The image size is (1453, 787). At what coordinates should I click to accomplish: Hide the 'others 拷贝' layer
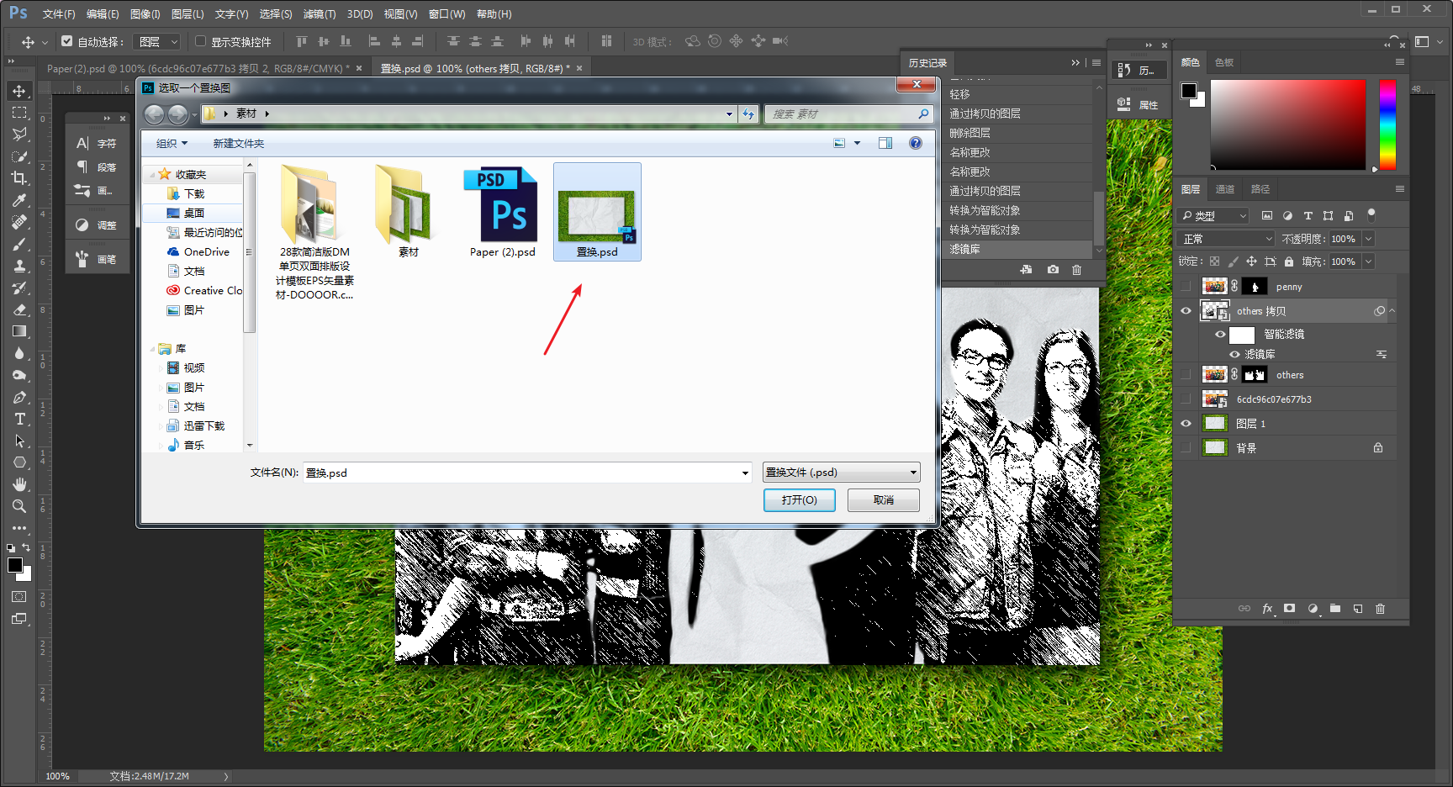point(1186,311)
